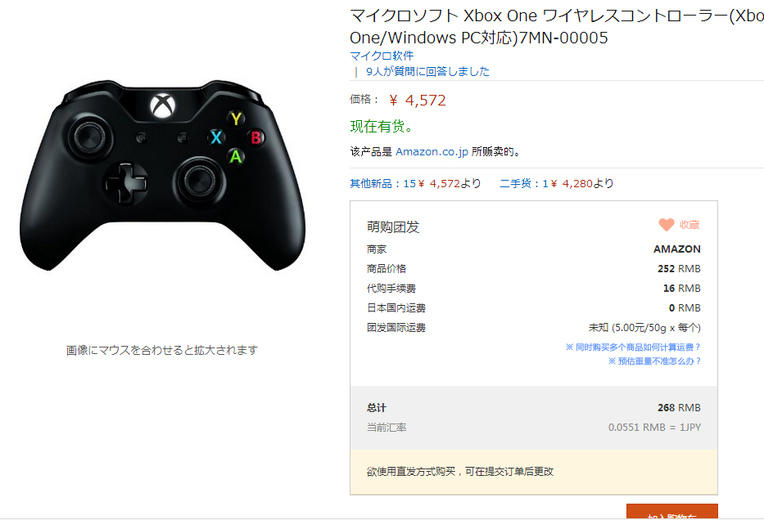Click the blue X button on controller

(216, 137)
